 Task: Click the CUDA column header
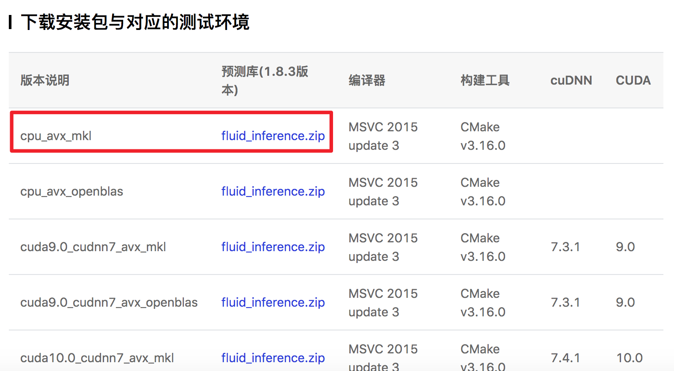coord(633,81)
